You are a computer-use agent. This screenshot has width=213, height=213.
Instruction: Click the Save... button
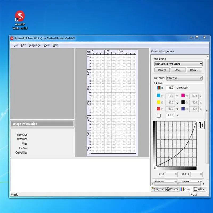(178, 70)
